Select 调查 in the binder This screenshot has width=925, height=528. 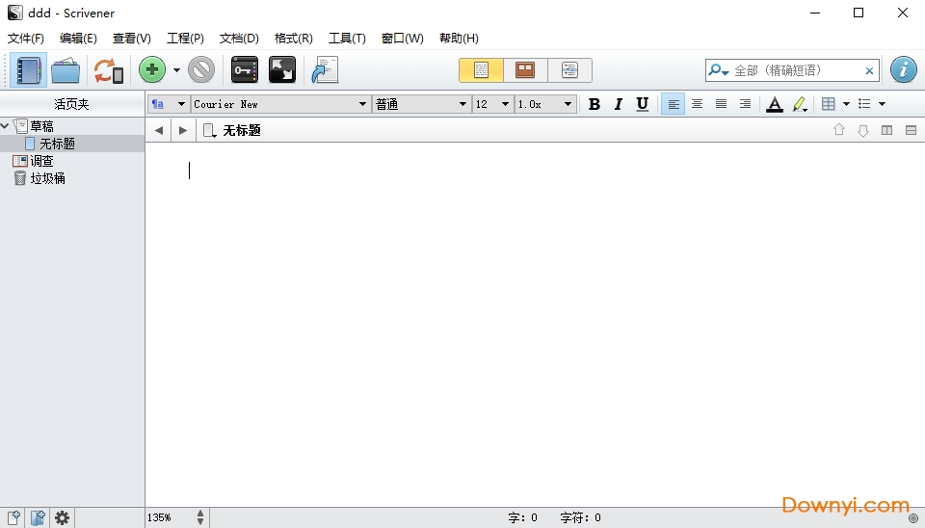point(41,161)
